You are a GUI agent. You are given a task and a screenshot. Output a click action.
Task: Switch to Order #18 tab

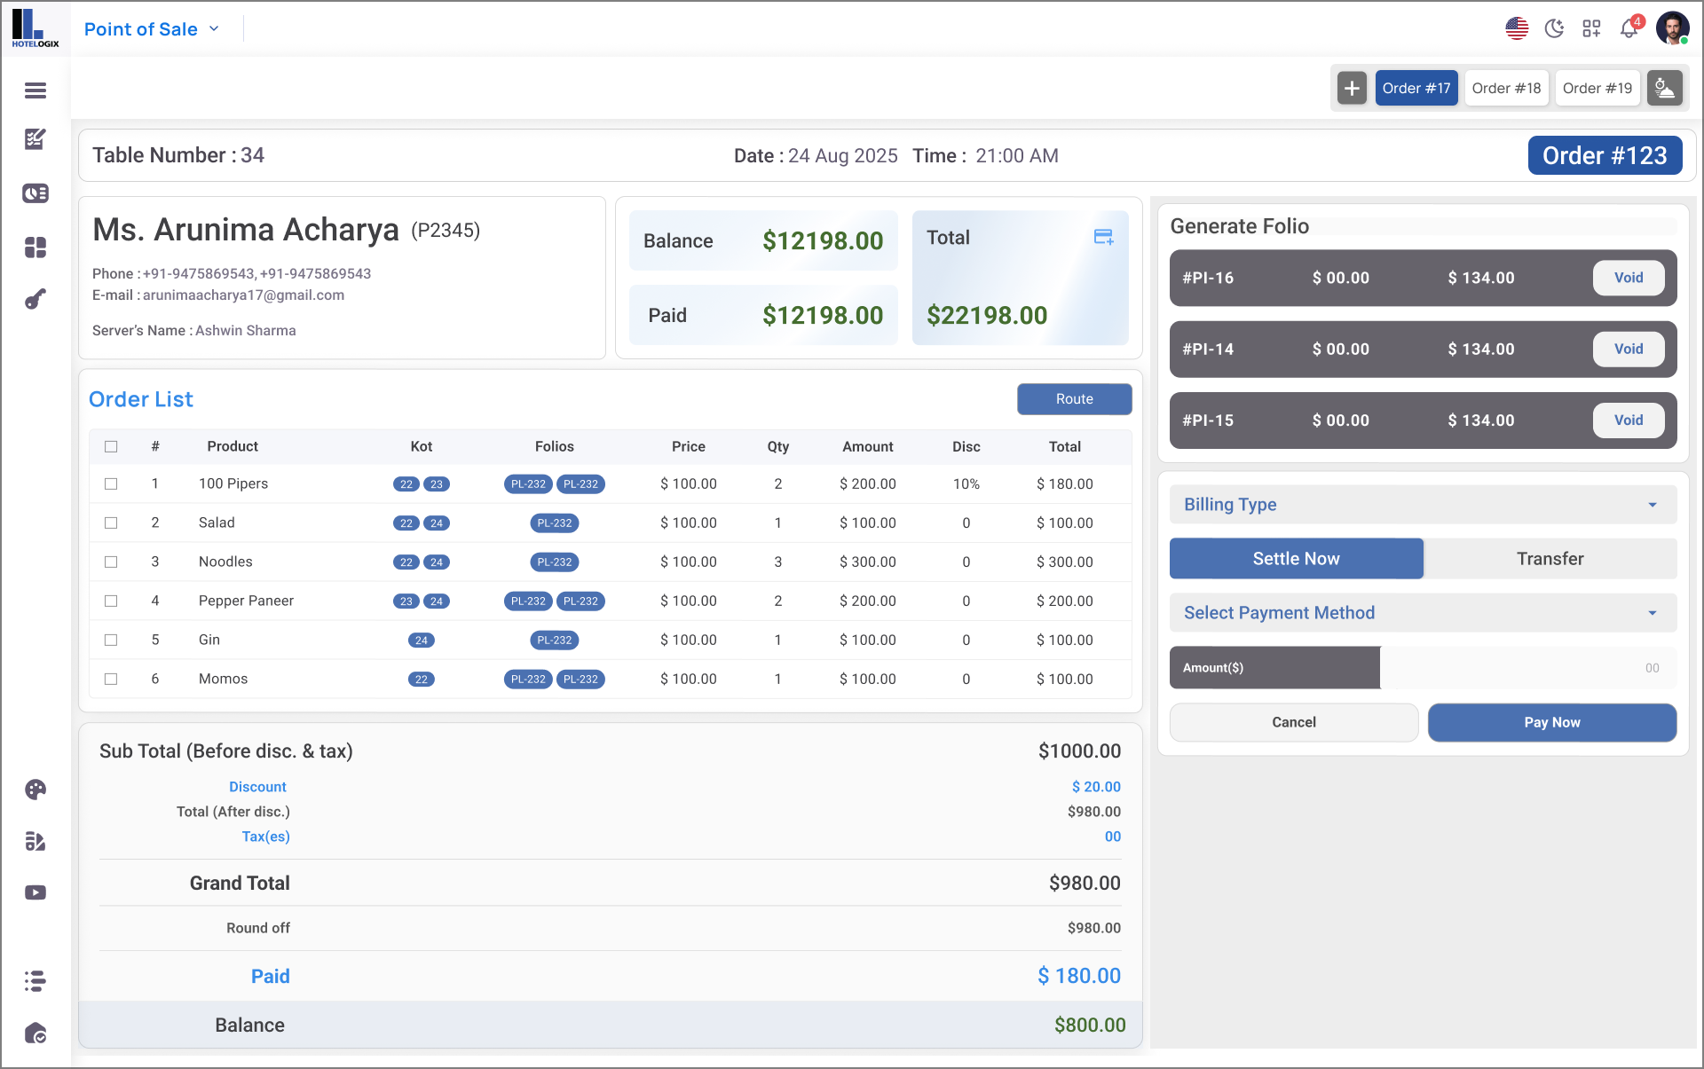[1506, 88]
